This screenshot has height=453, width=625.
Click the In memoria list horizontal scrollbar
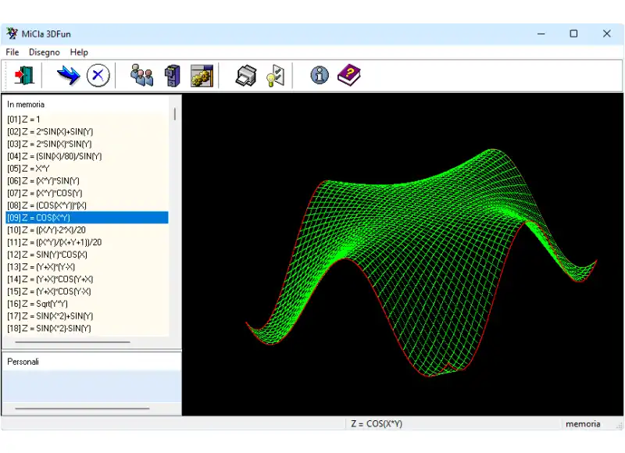(x=73, y=342)
